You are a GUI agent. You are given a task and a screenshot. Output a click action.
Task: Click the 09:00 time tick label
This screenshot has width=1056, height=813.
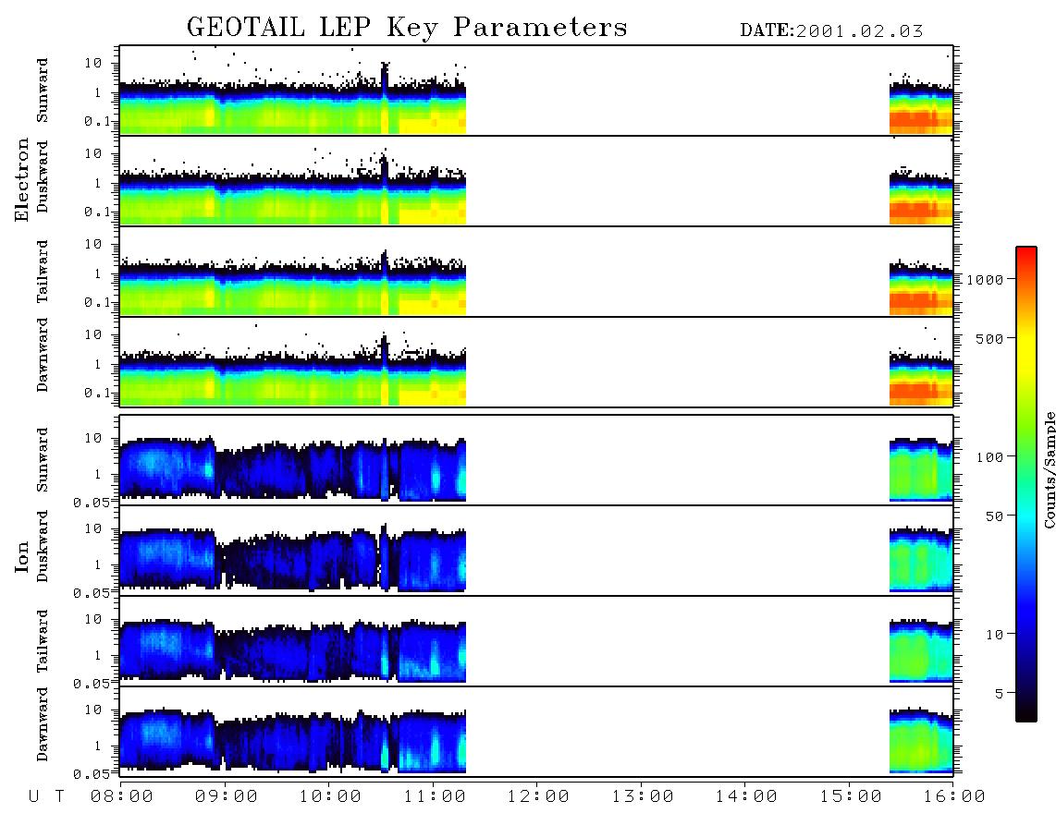tap(227, 796)
